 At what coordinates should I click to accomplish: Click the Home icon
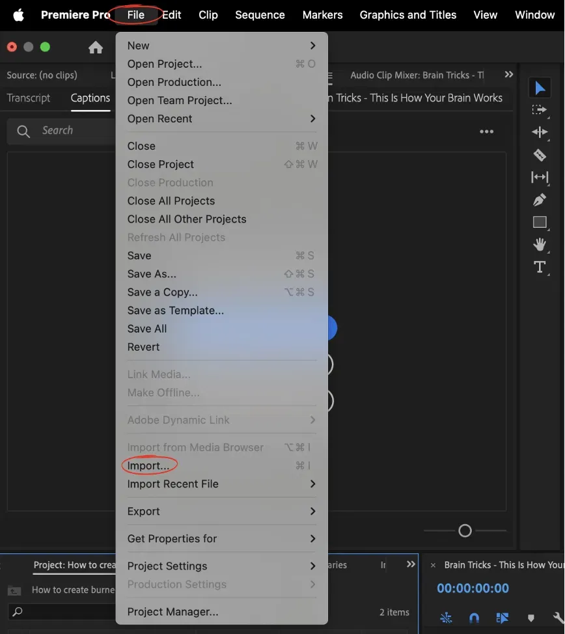pos(96,48)
